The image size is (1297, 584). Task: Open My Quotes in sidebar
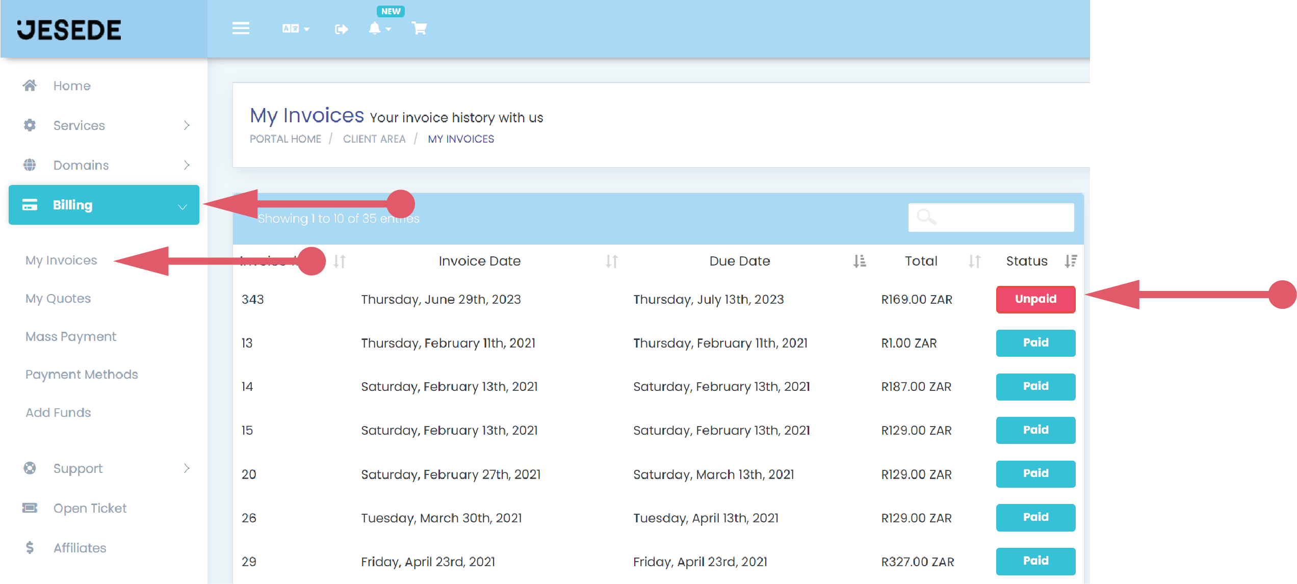[58, 299]
